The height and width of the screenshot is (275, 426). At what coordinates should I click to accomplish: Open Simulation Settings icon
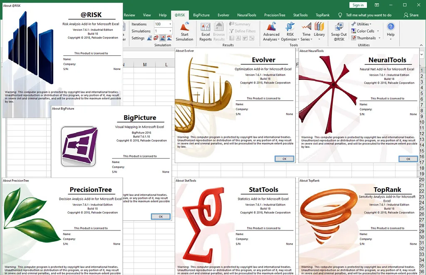coord(149,38)
